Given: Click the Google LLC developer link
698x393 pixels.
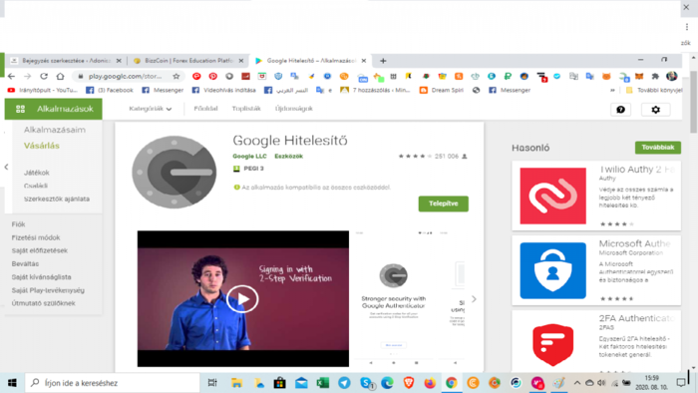Looking at the screenshot, I should (x=249, y=157).
